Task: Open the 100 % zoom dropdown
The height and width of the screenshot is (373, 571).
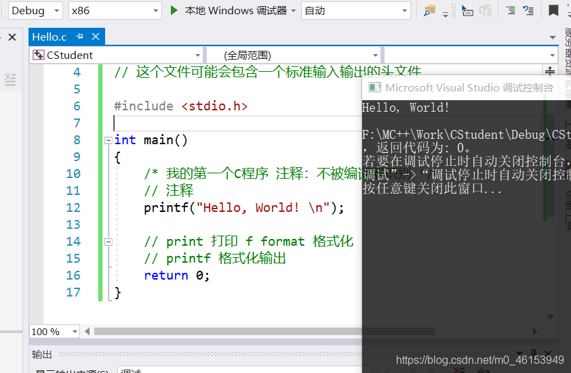Action: (x=54, y=332)
